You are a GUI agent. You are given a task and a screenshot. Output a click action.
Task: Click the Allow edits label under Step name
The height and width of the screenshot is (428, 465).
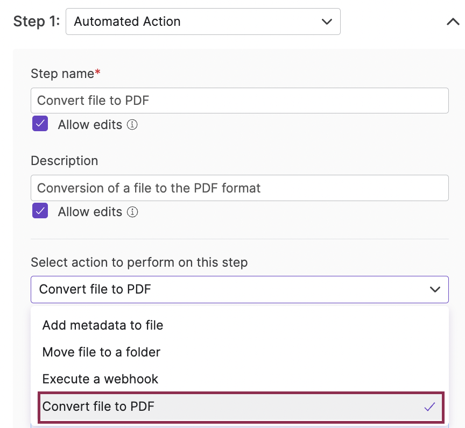pyautogui.click(x=90, y=125)
